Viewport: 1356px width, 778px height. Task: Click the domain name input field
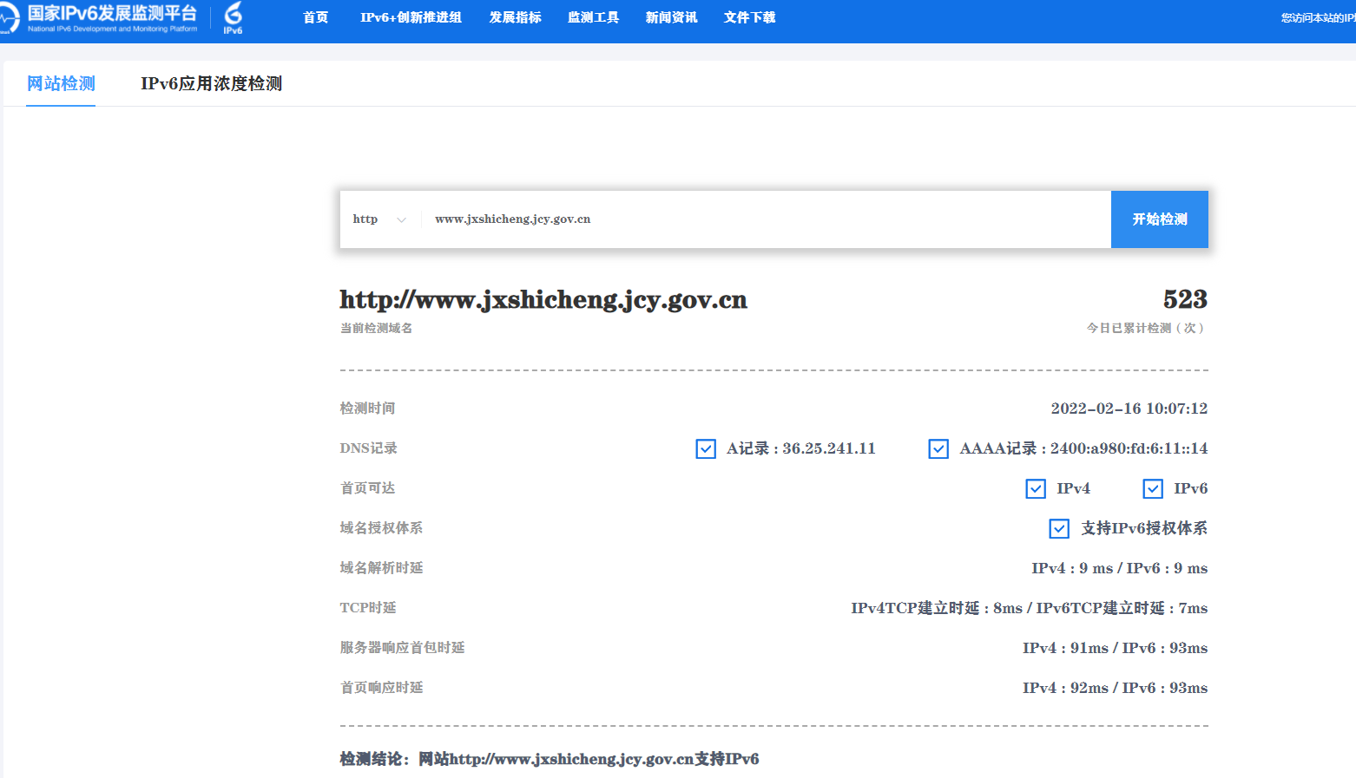[x=764, y=219]
